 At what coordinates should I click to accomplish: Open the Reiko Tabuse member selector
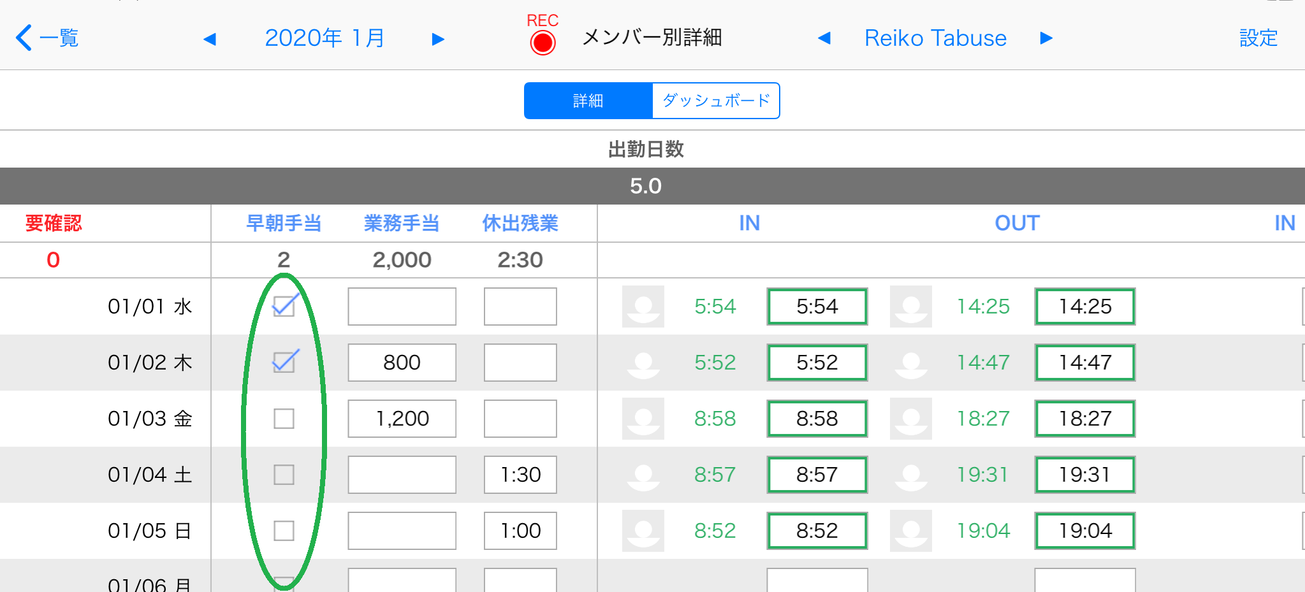(x=935, y=38)
